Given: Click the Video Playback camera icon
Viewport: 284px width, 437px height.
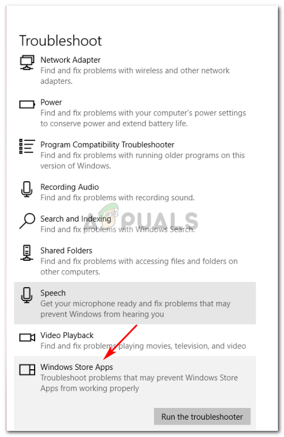Looking at the screenshot, I should 27,337.
